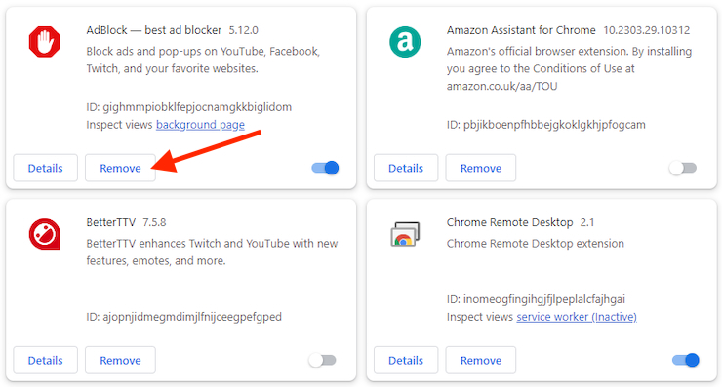The height and width of the screenshot is (387, 722).
Task: Click AdBlock version 5.12.0
Action: click(x=244, y=30)
